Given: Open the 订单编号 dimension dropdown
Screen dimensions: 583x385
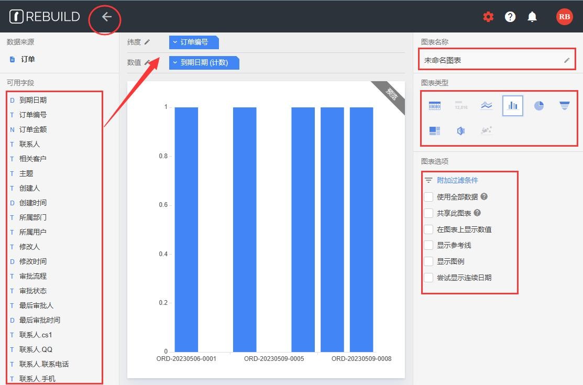Looking at the screenshot, I should pyautogui.click(x=194, y=42).
